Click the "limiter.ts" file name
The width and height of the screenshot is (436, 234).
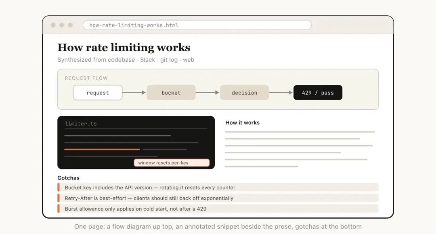(81, 124)
